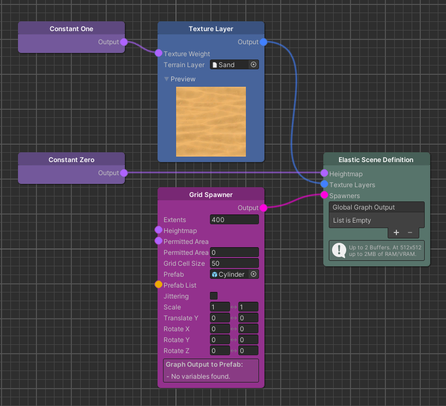Click the Grid Cell Size field
The image size is (446, 406).
(234, 263)
